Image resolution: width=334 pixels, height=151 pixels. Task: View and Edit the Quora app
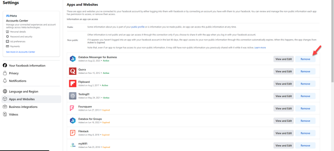pos(283,71)
